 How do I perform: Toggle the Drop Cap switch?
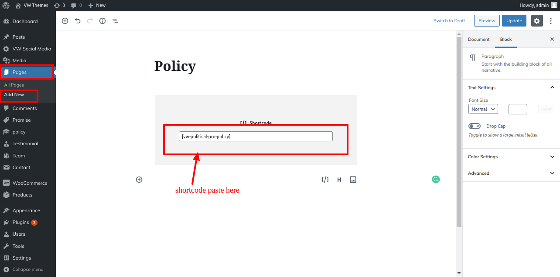point(475,126)
